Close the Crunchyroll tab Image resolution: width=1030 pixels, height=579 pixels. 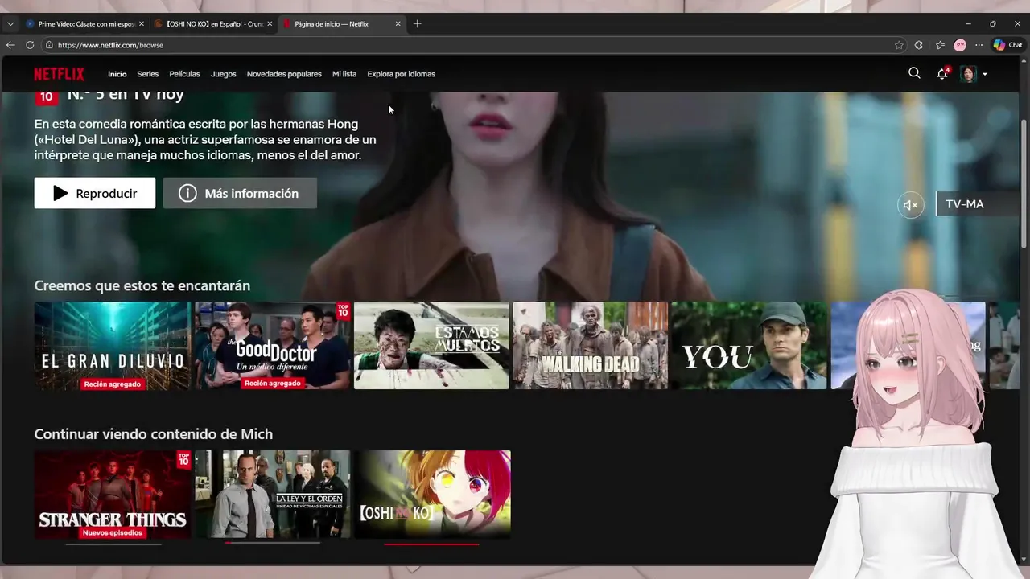click(269, 24)
